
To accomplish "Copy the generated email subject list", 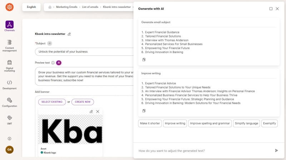I will [144, 60].
